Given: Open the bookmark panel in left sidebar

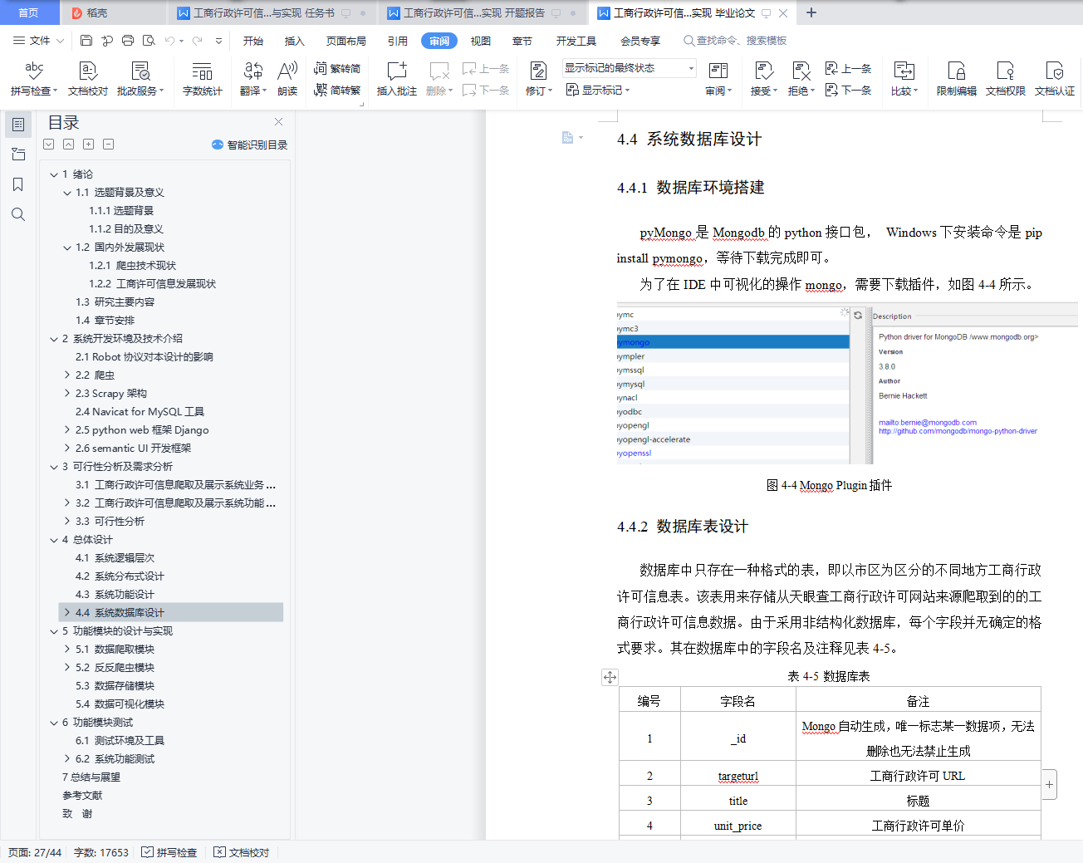Looking at the screenshot, I should 17,184.
